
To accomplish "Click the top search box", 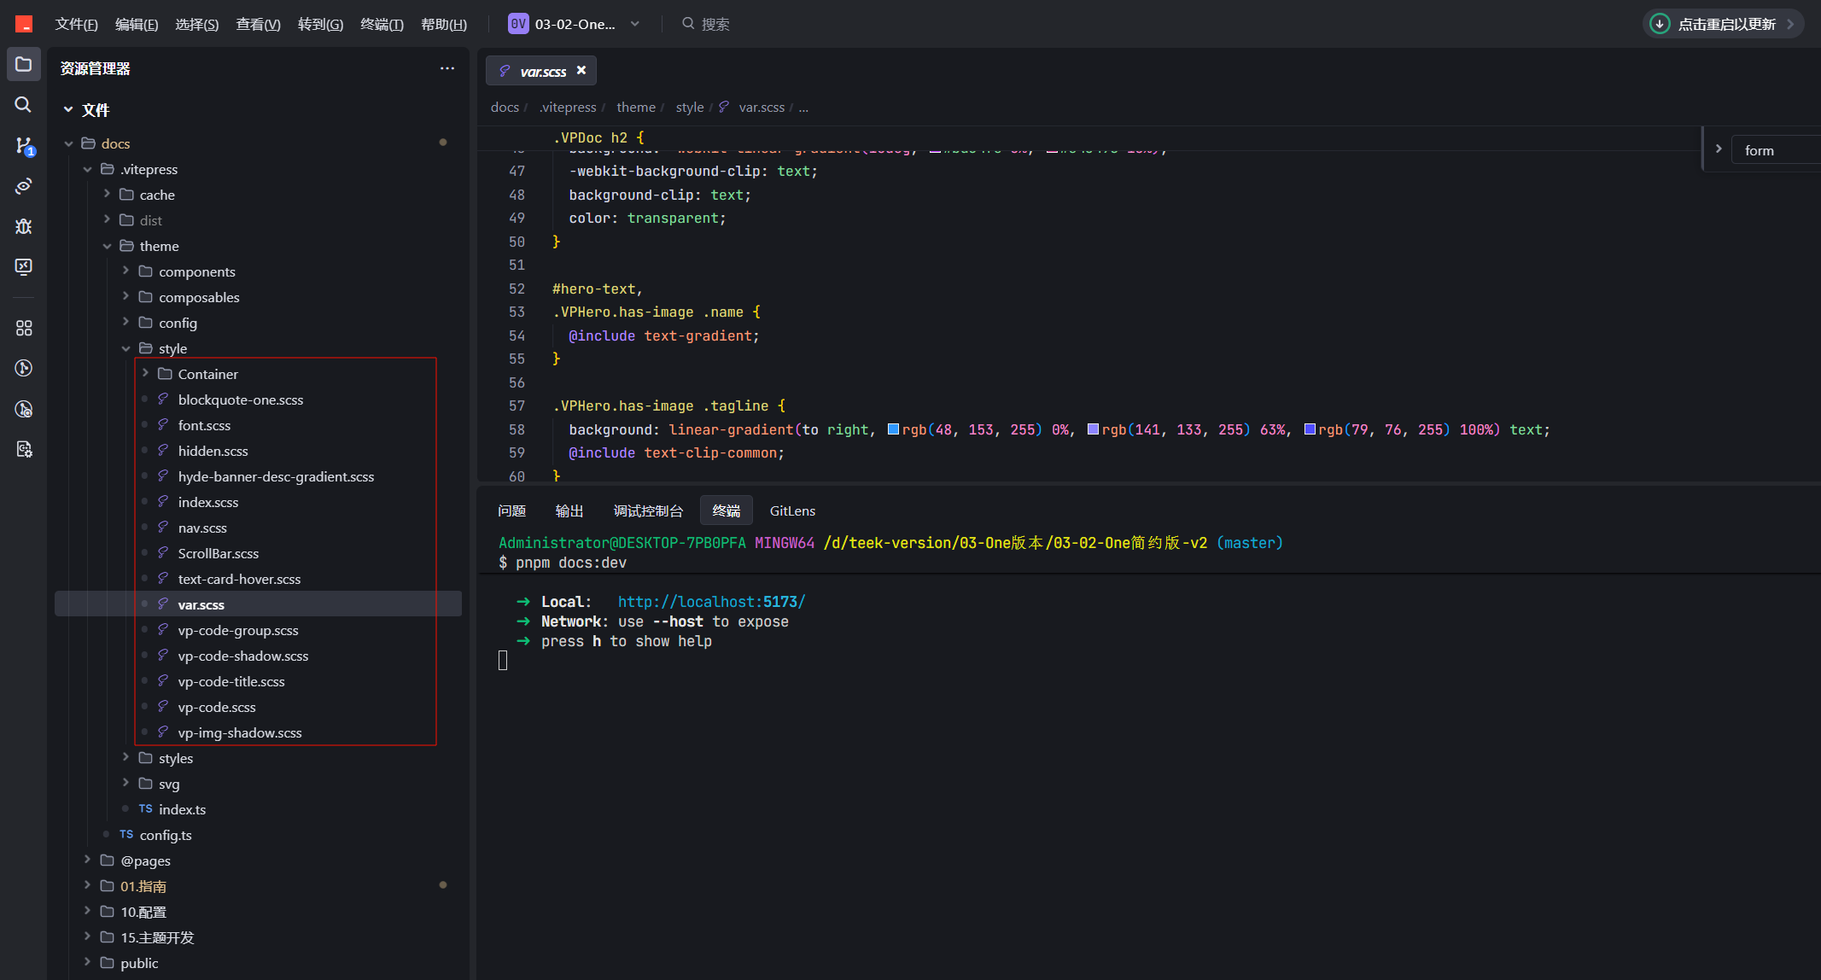I will point(705,24).
